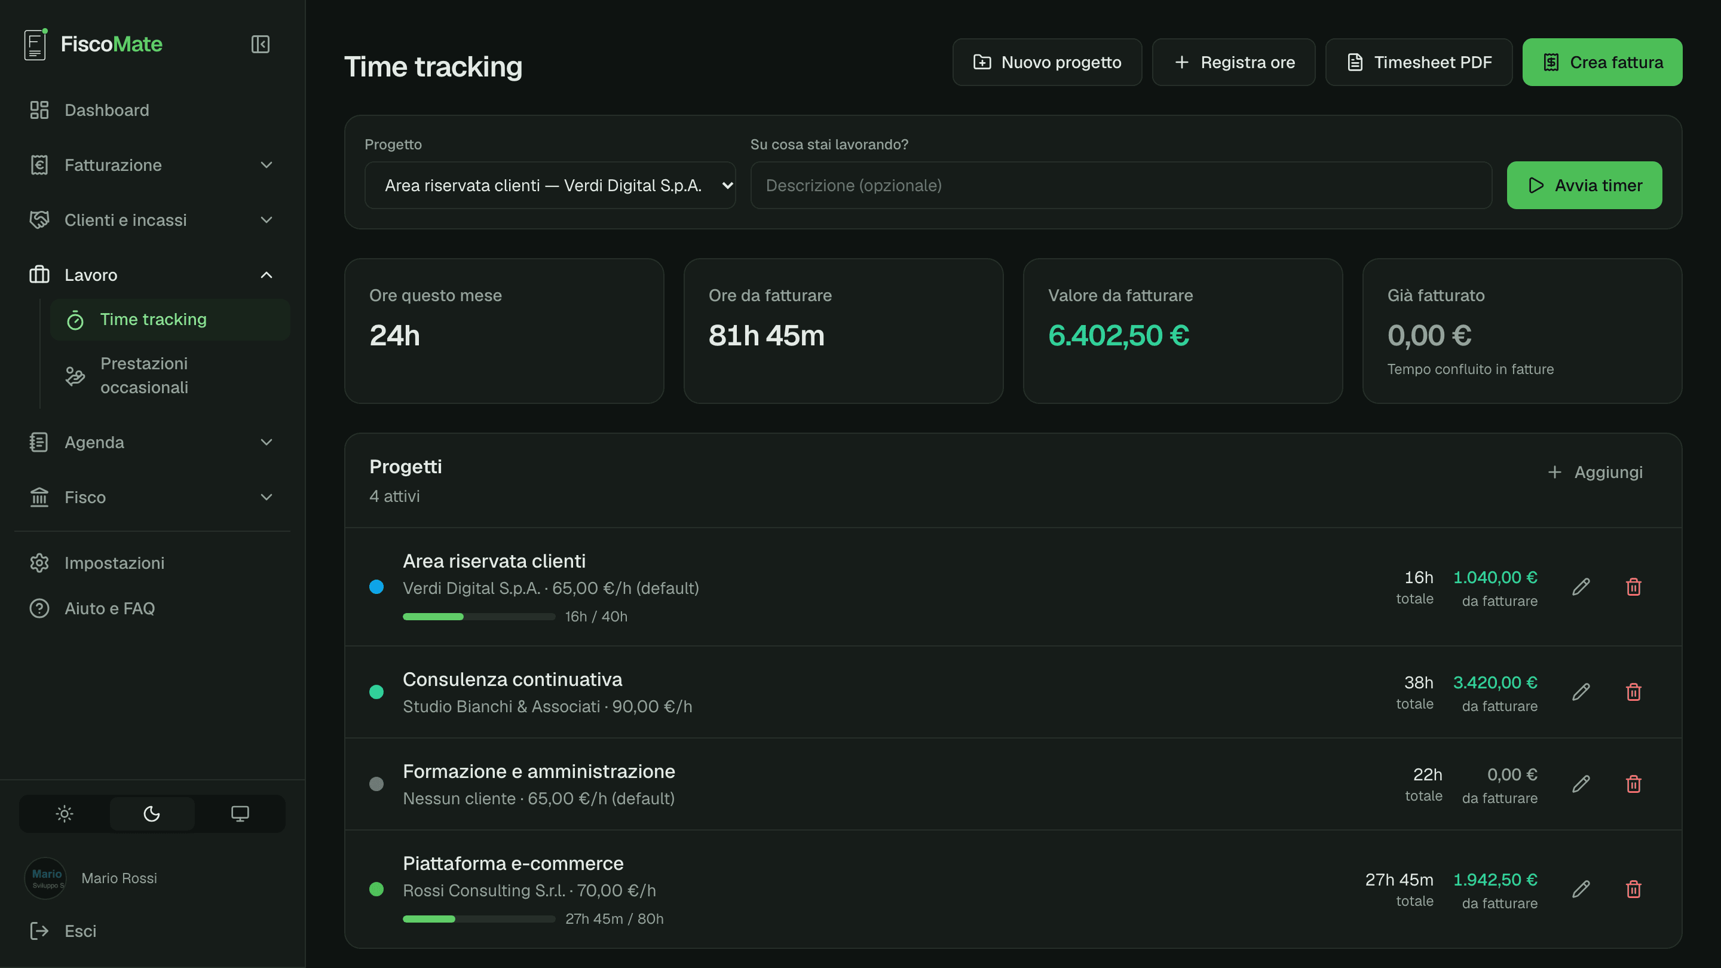
Task: Delete the Consulenza continuativa project
Action: pos(1634,691)
